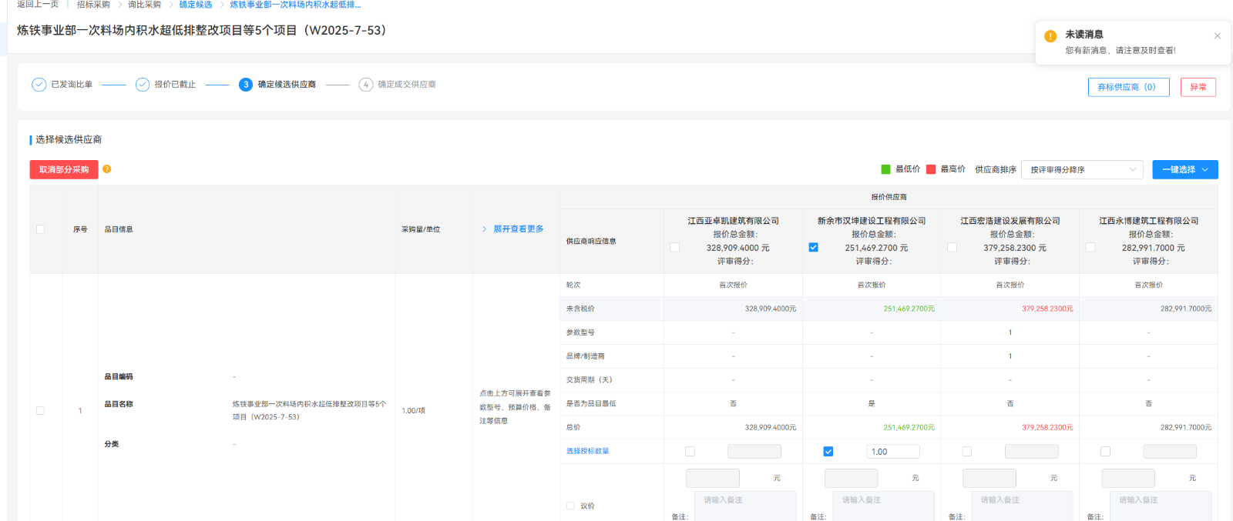Click the 1.00/项 purchase quantity cell
1233x521 pixels.
(414, 411)
